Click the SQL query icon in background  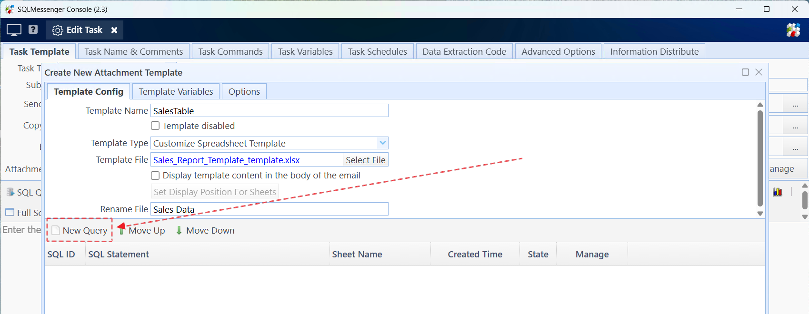(x=10, y=192)
